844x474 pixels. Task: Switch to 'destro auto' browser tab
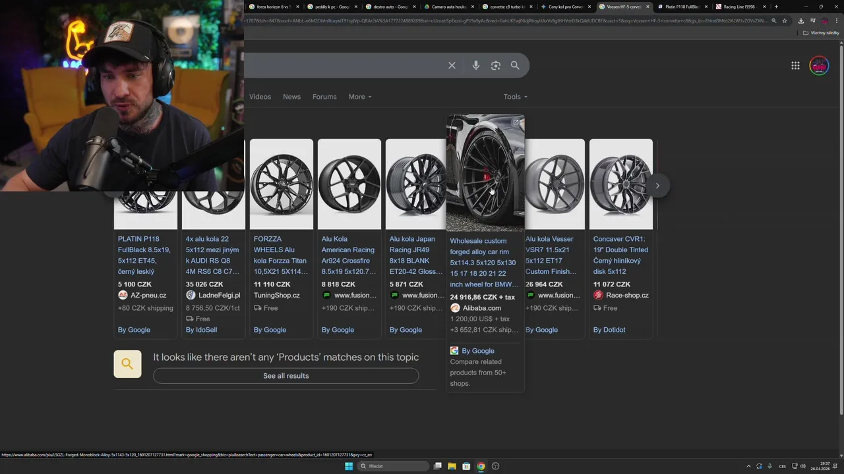(390, 7)
